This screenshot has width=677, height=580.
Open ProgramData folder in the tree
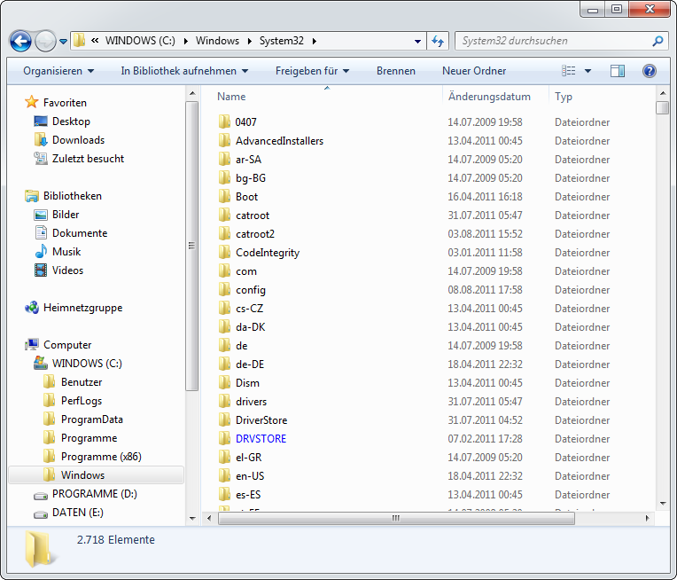(92, 419)
